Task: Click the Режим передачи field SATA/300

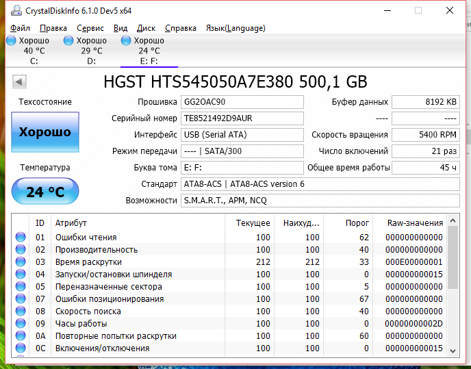Action: coord(242,151)
